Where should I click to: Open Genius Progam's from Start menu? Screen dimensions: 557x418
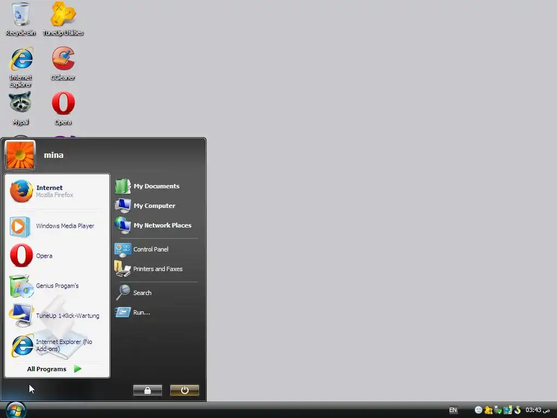(x=57, y=286)
